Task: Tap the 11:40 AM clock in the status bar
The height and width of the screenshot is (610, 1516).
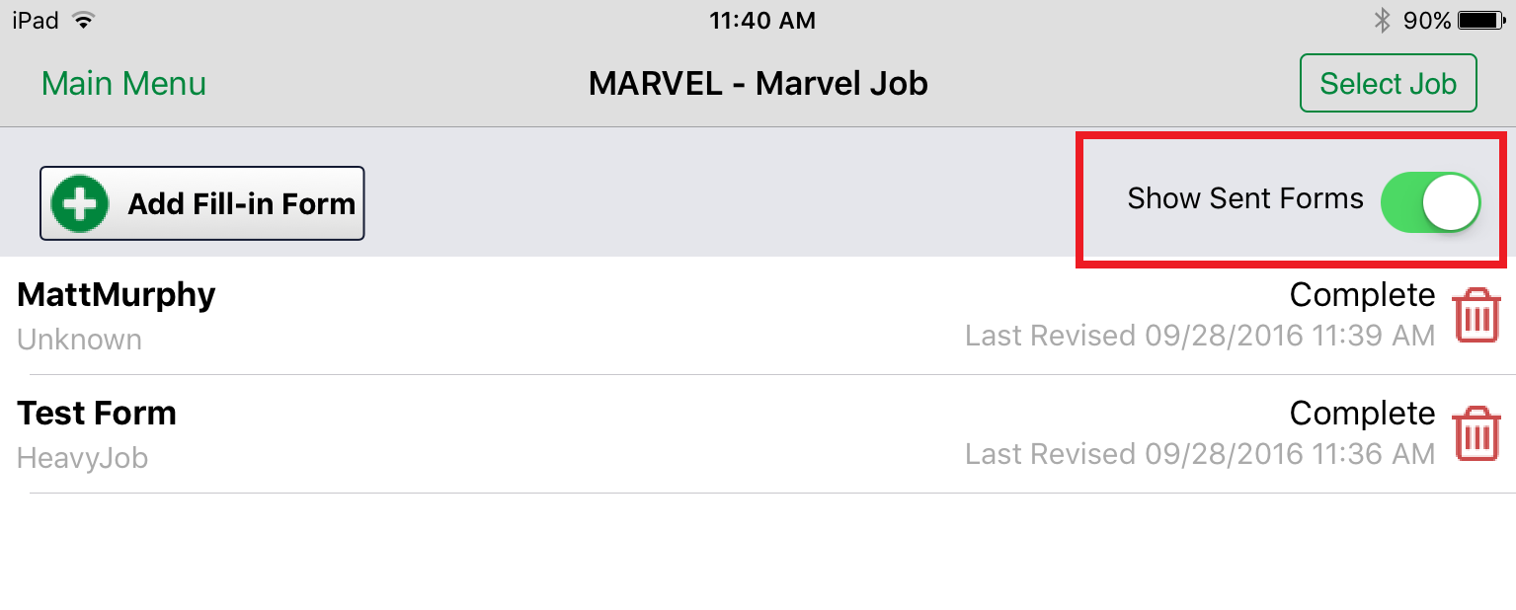Action: 761,20
